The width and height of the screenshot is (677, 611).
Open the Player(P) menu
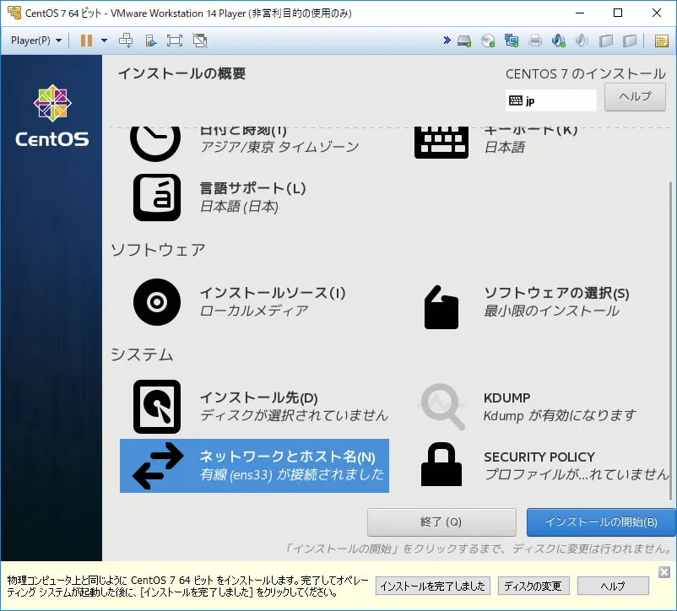pyautogui.click(x=36, y=41)
